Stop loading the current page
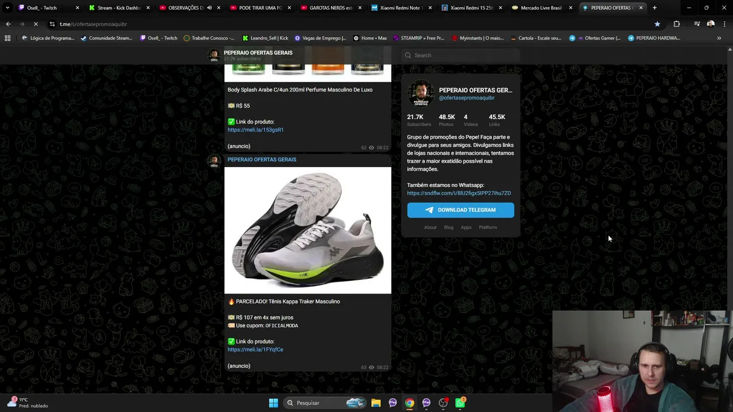Screen dimensions: 733x412 (x=36, y=24)
